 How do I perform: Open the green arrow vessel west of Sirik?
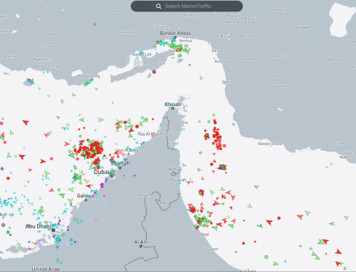201,78
